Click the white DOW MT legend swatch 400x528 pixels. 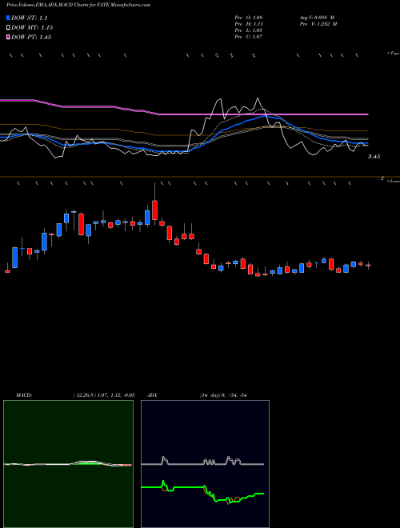tap(8, 27)
